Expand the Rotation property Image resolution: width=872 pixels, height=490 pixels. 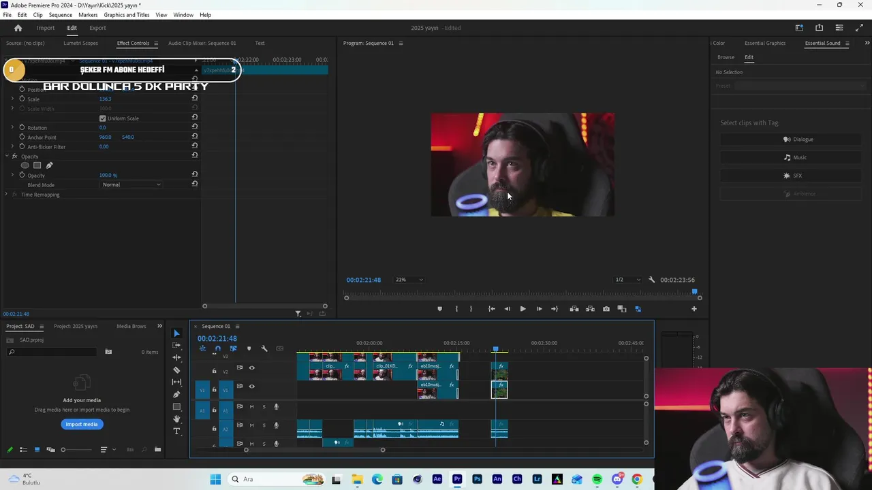[x=12, y=128]
